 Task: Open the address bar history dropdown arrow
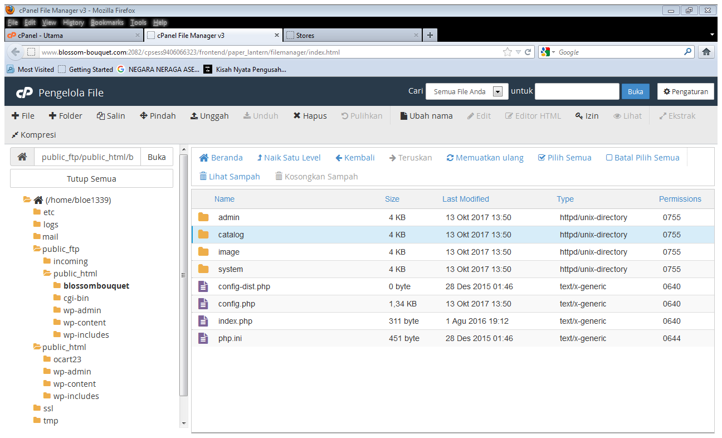tap(518, 52)
